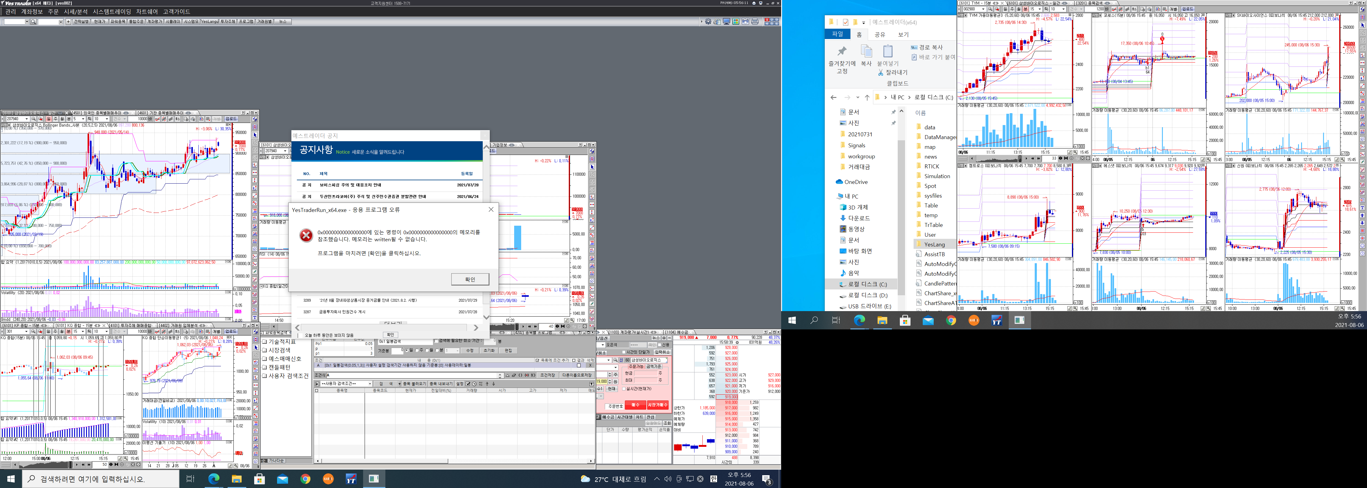
Task: Click the camera screenshot icon in top toolbar
Action: coord(745,22)
